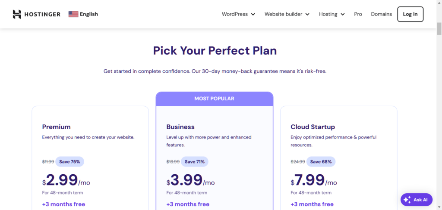Viewport: 442px width, 210px height.
Task: Click the Log in button
Action: point(410,14)
